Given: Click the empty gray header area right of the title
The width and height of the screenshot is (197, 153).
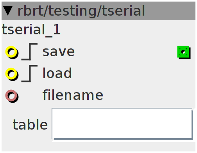Looking at the screenshot, I should (x=169, y=11).
